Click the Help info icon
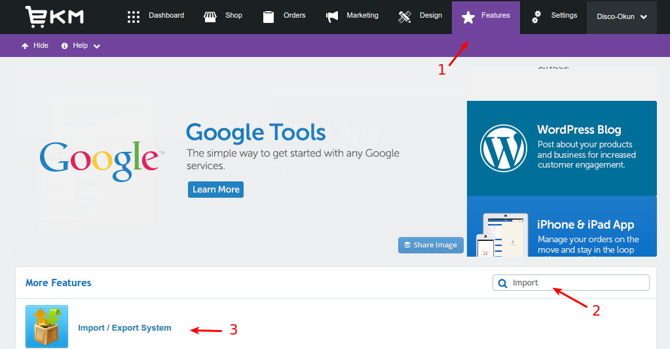 coord(65,46)
